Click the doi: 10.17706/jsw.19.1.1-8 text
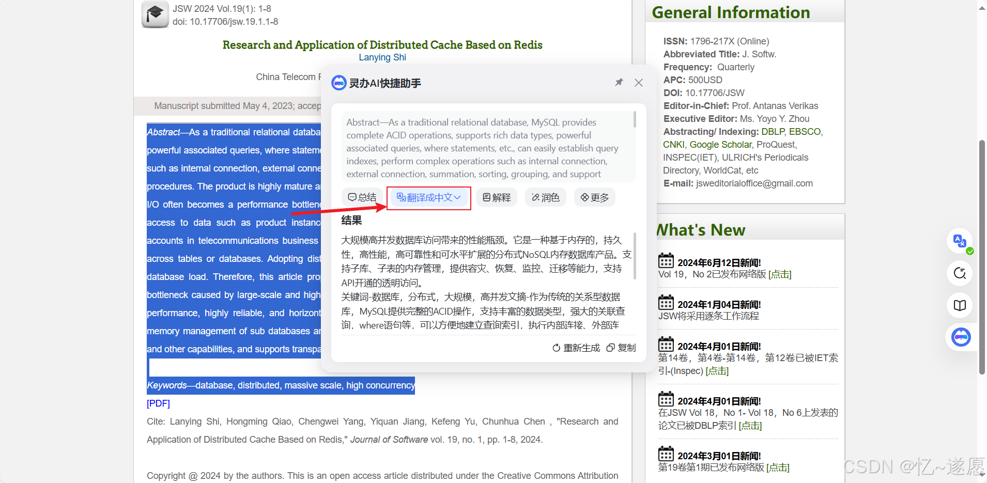Screen dimensions: 987x483 click(225, 22)
